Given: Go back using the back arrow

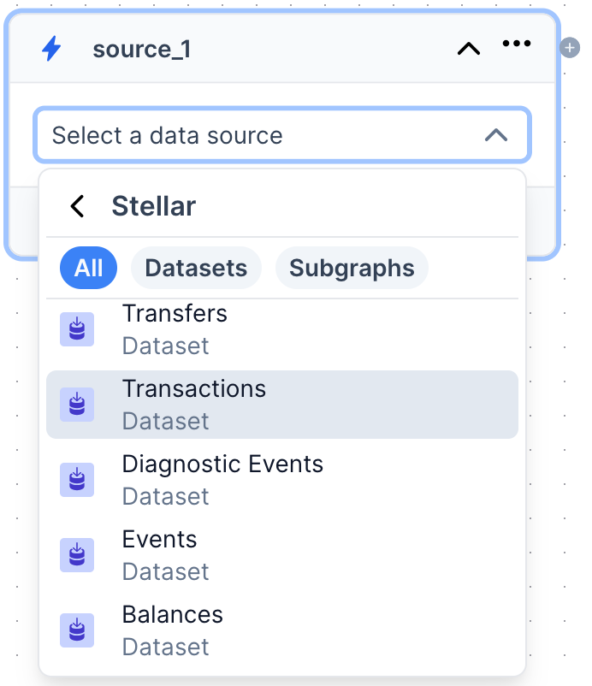Looking at the screenshot, I should pyautogui.click(x=77, y=206).
